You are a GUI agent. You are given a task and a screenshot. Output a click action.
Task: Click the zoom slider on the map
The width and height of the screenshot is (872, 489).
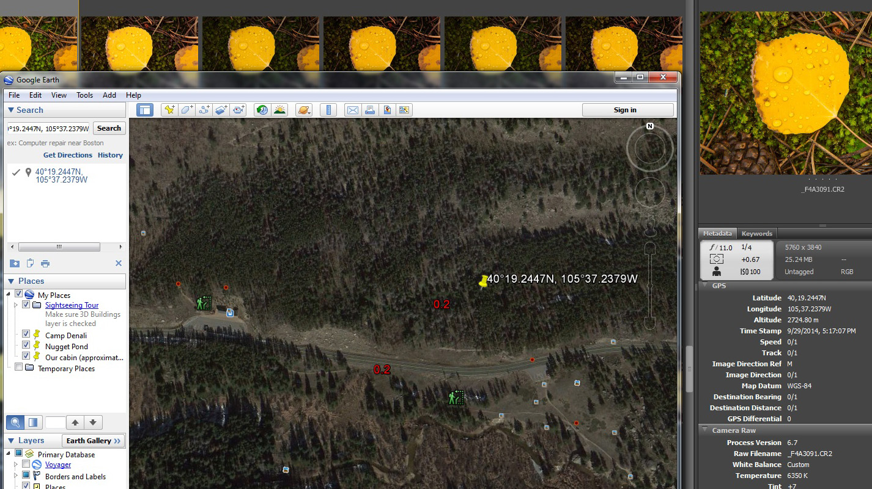(x=650, y=287)
